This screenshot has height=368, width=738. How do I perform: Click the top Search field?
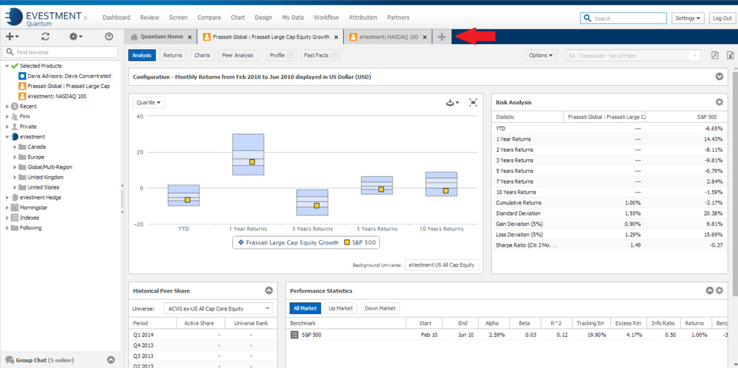pyautogui.click(x=623, y=18)
